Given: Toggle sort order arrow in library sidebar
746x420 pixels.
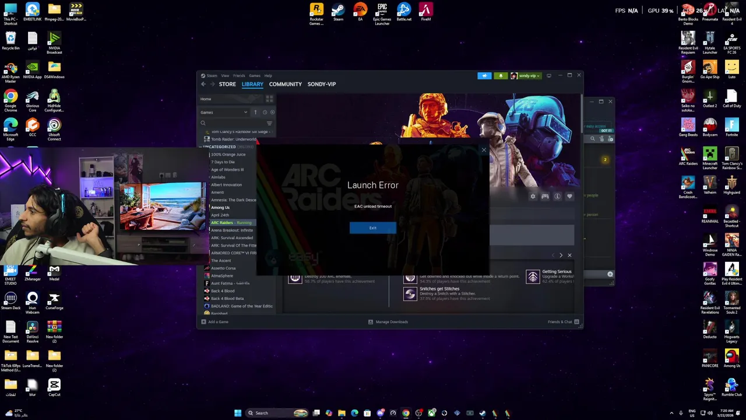Looking at the screenshot, I should click(x=255, y=112).
